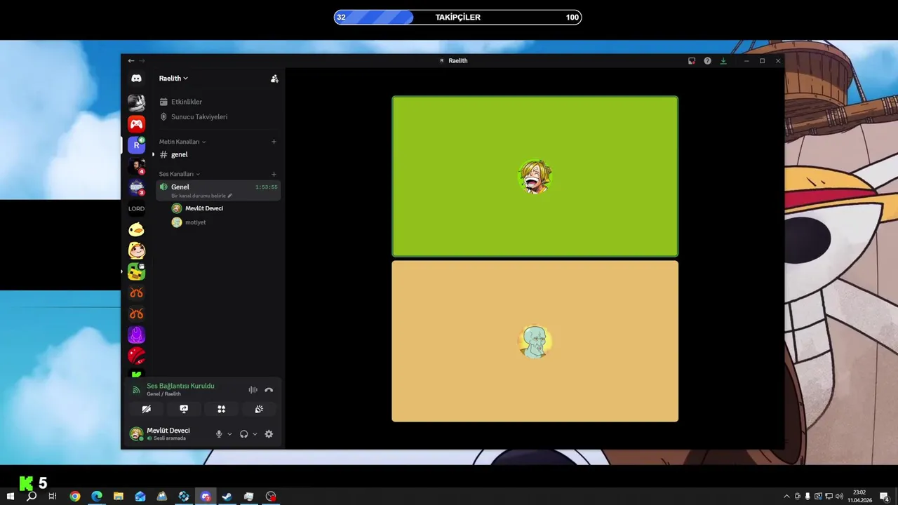Deafen with the headphones icon

point(243,434)
